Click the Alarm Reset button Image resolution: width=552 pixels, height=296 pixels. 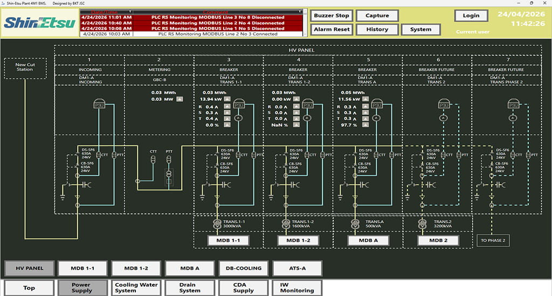click(x=331, y=29)
